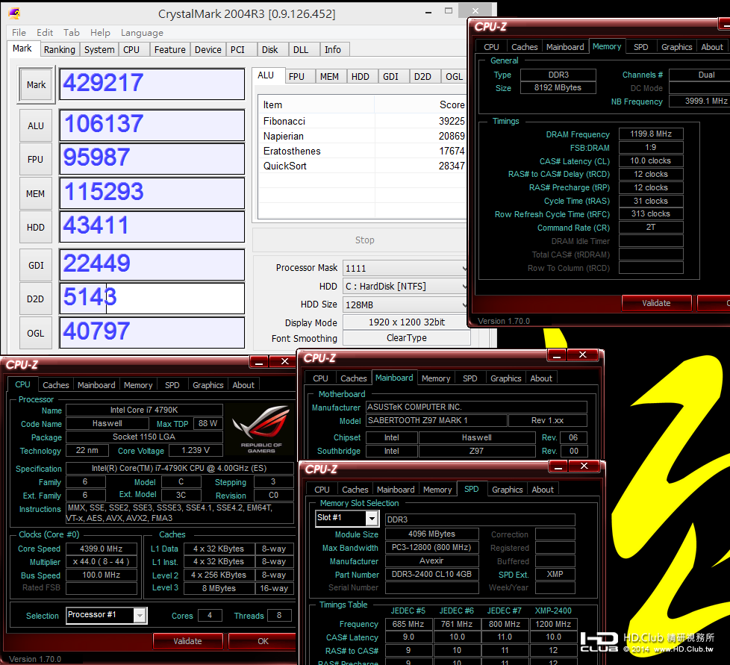Switch to the DLL tab in CrystalMark
Screen dimensions: 730x665
(x=301, y=50)
